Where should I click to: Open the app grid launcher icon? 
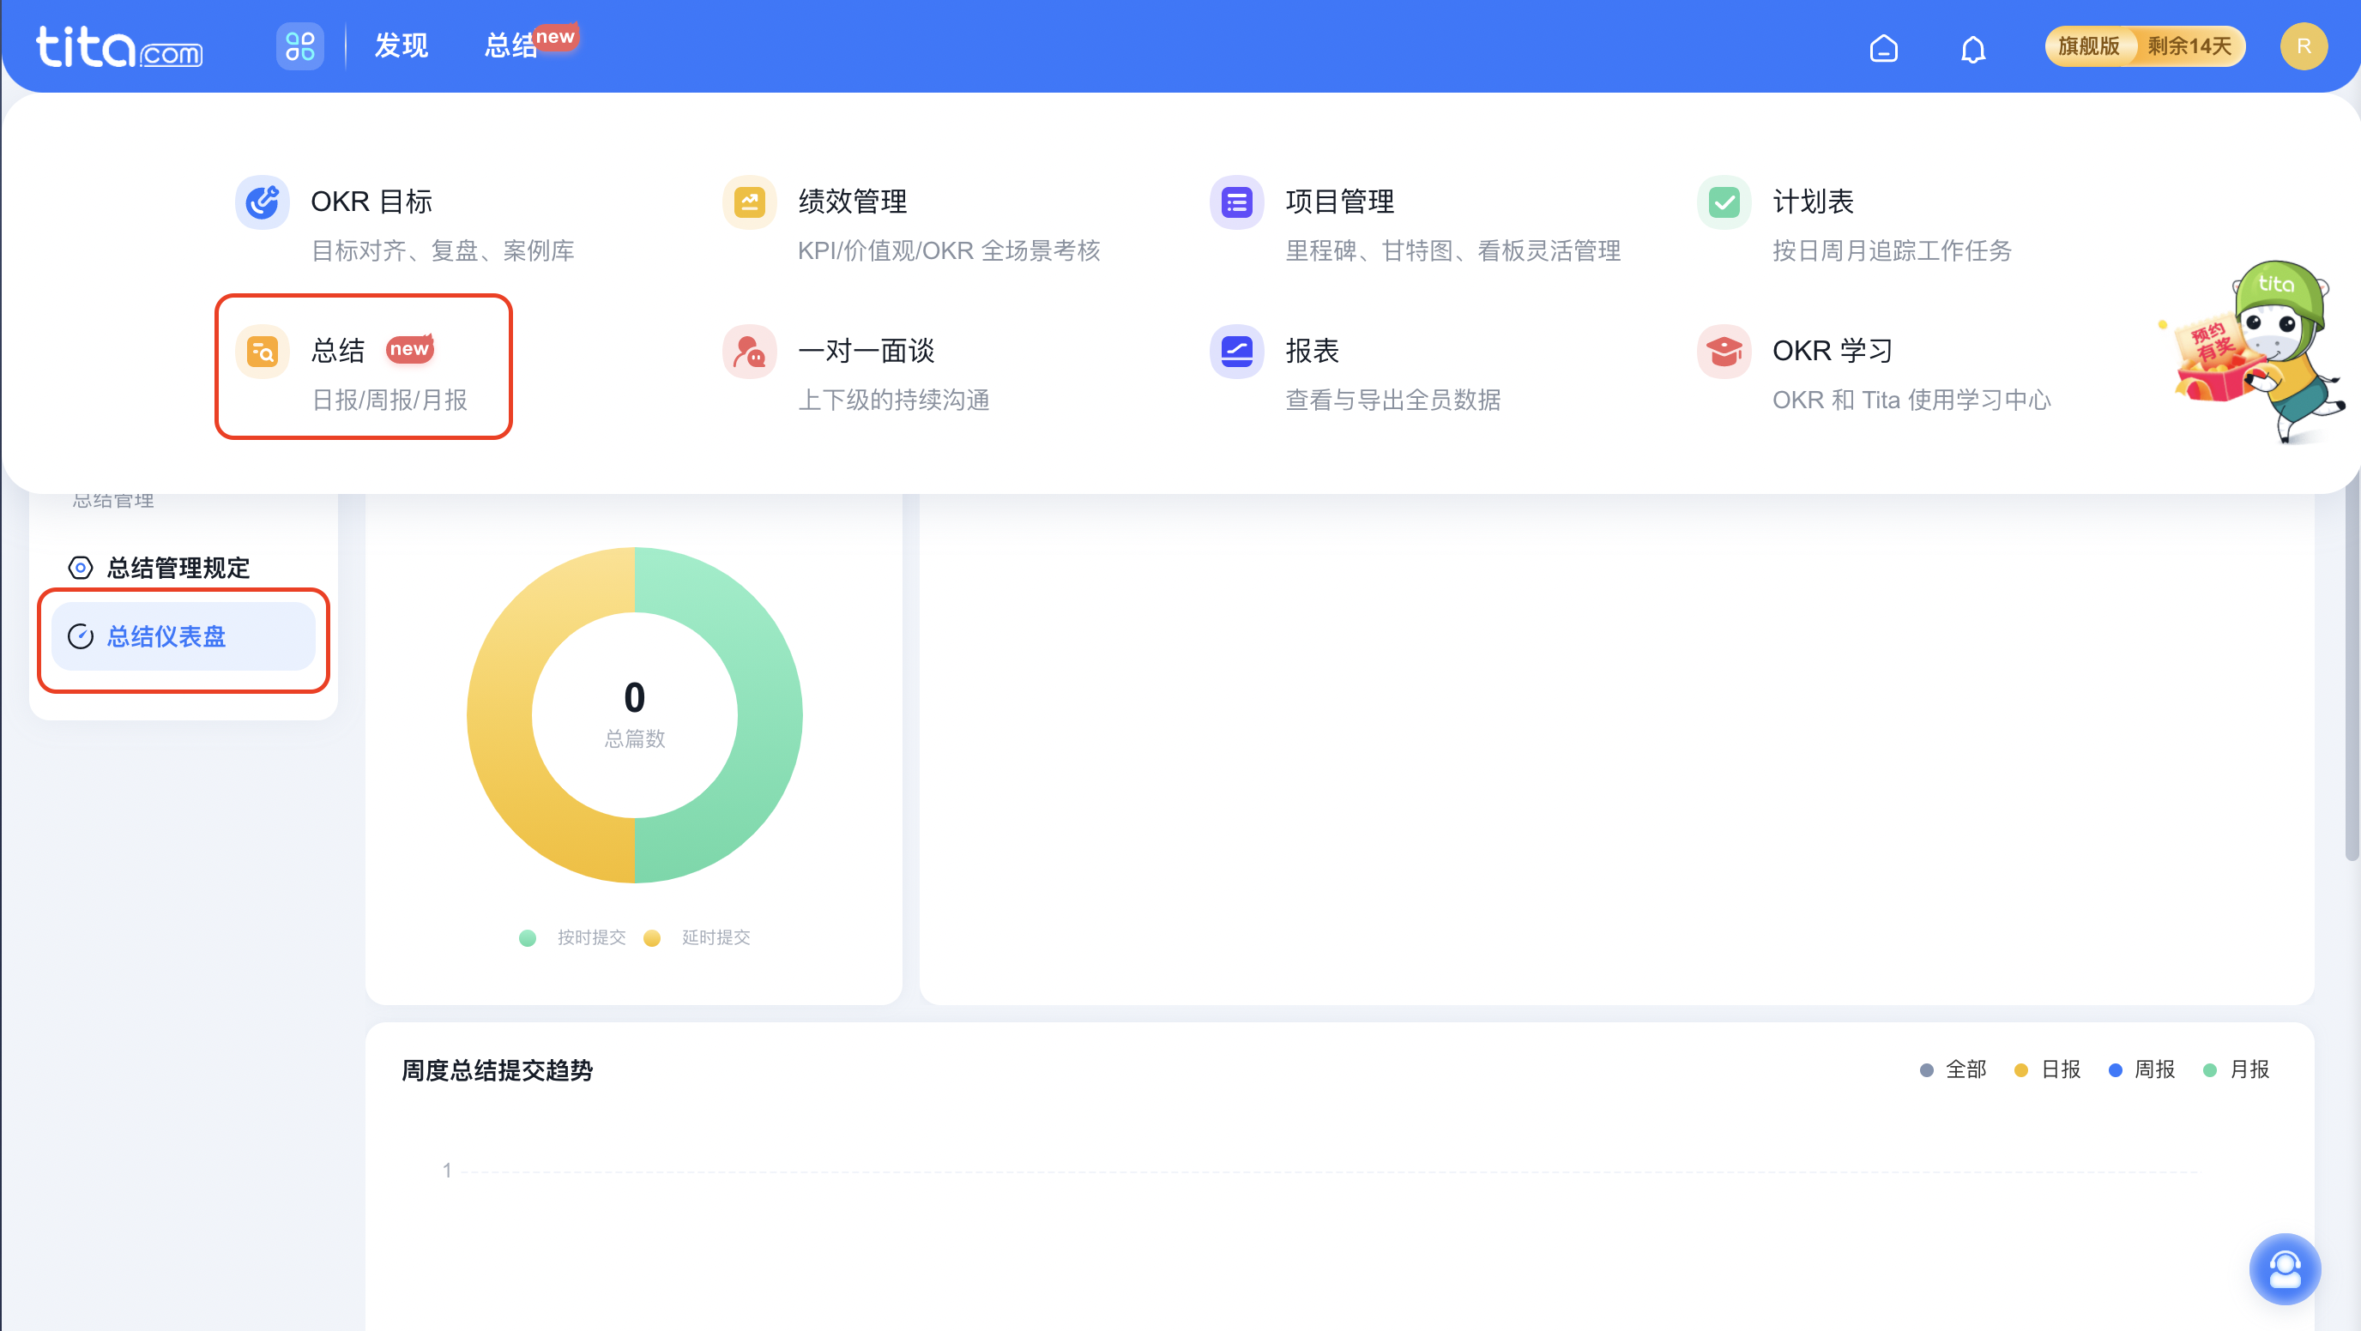point(299,45)
